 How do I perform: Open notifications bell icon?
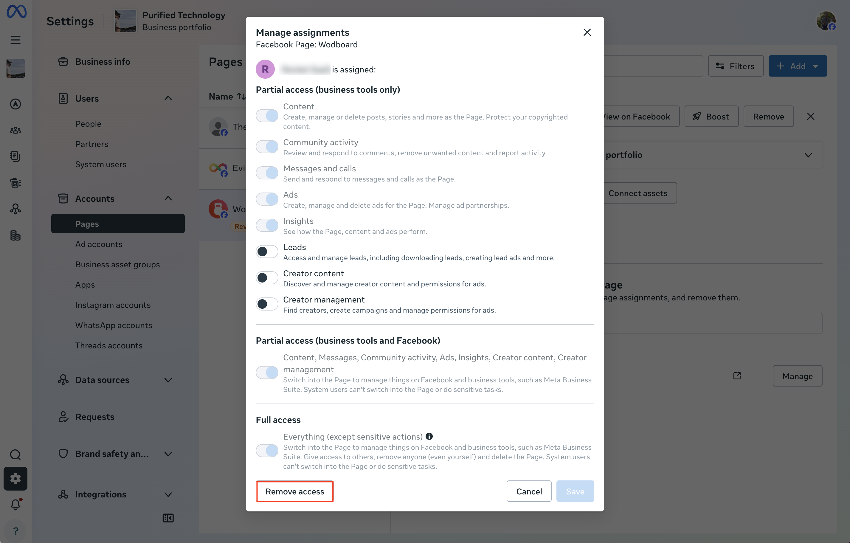(x=15, y=505)
